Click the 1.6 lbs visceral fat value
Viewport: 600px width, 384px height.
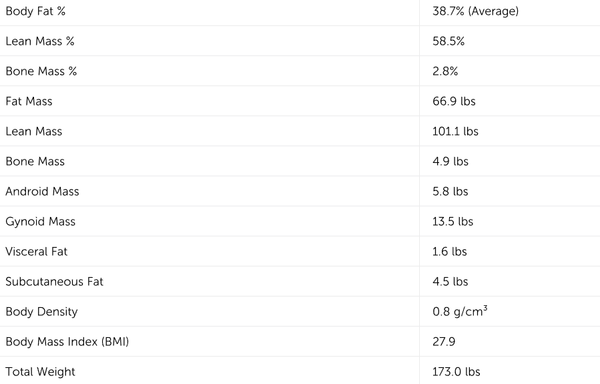450,252
